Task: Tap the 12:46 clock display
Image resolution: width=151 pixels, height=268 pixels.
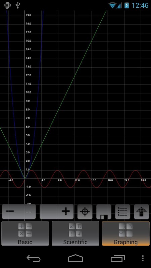Action: [x=140, y=5]
